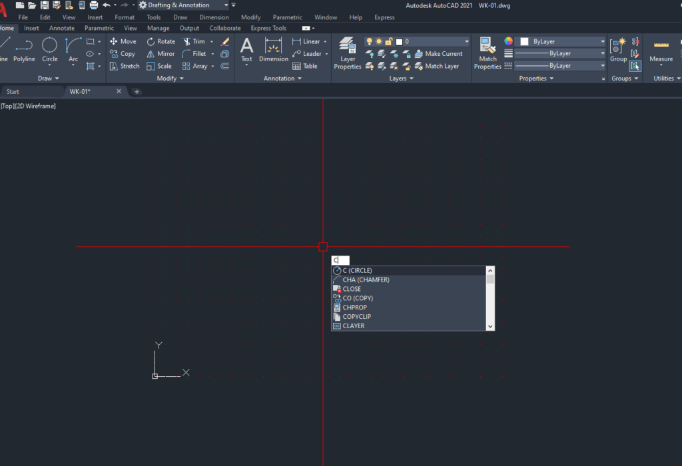Start the Move command
Viewport: 682px width, 466px height.
pos(123,41)
